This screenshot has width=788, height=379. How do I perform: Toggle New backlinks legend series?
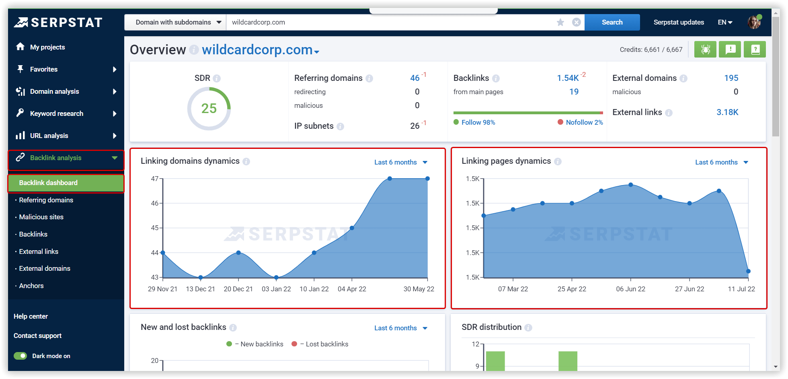click(255, 344)
